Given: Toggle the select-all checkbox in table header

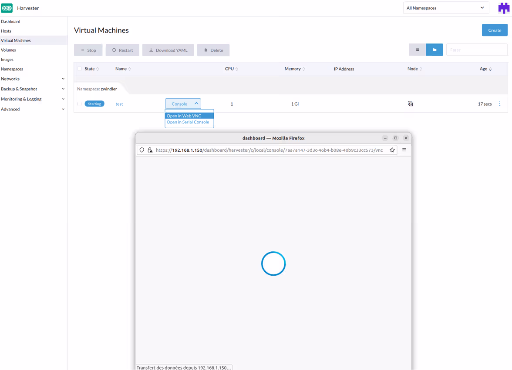Looking at the screenshot, I should point(79,69).
